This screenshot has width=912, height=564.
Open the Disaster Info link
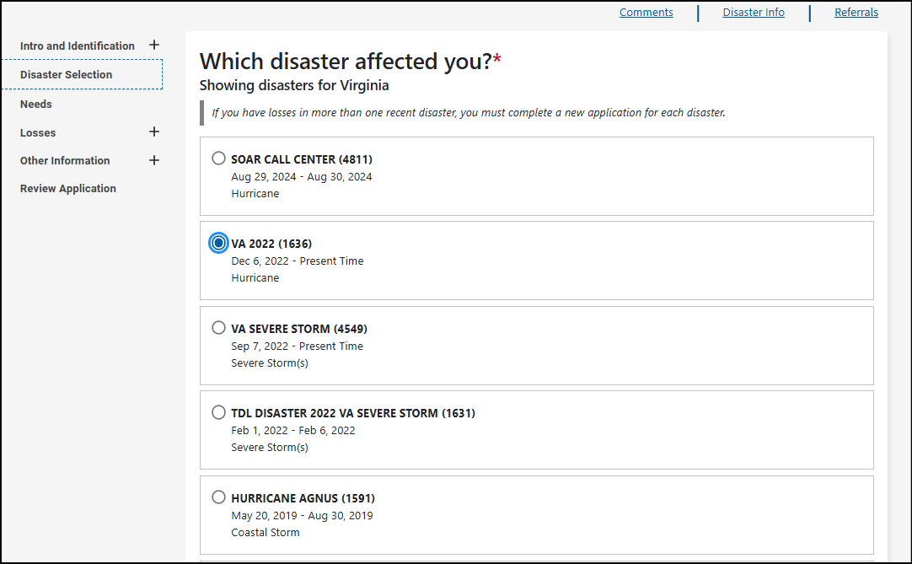tap(754, 13)
